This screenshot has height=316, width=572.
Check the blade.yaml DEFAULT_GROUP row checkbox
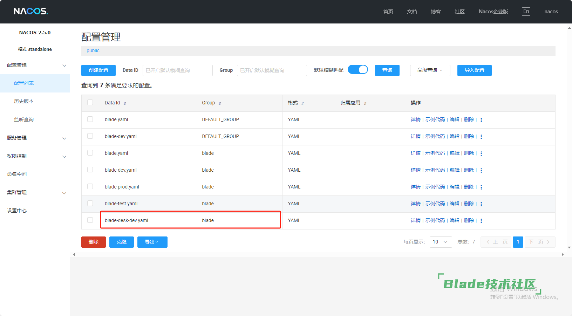click(x=90, y=119)
